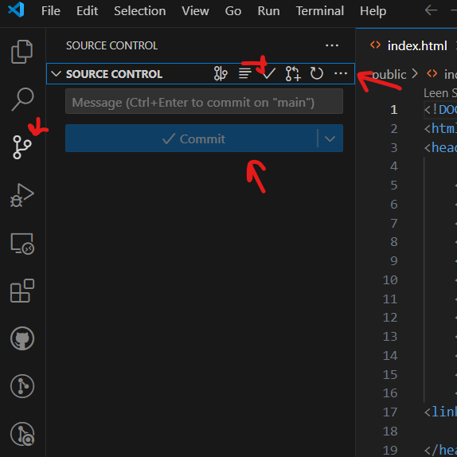
Task: Open the Help menu
Action: (x=373, y=11)
